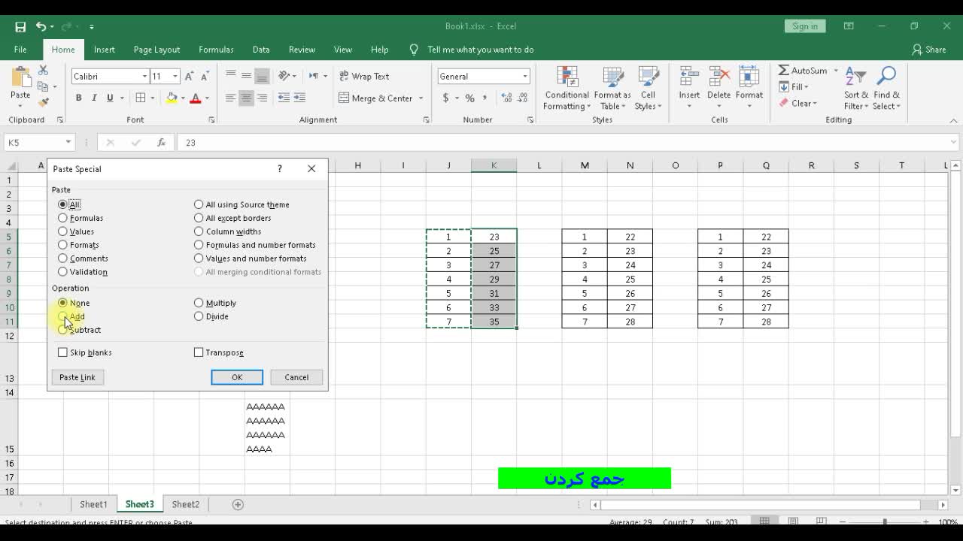Click the Italic formatting icon

click(x=94, y=98)
